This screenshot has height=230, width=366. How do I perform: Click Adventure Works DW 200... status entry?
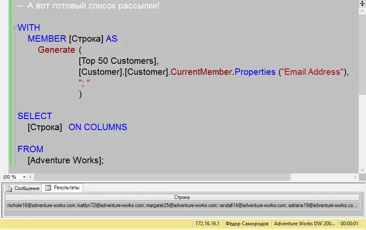click(x=304, y=224)
